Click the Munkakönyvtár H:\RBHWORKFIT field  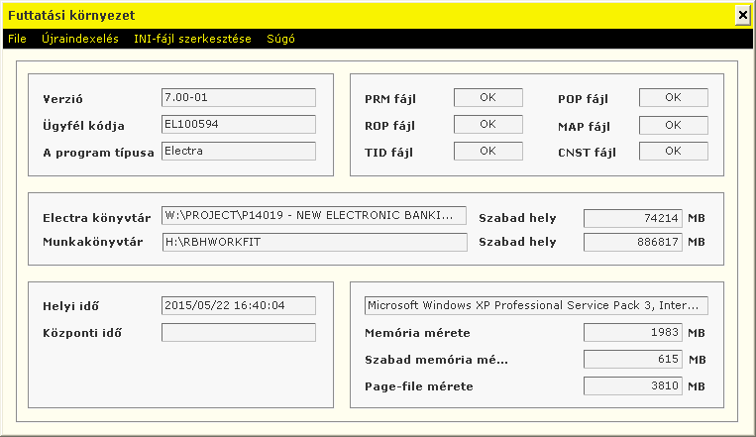click(x=315, y=242)
